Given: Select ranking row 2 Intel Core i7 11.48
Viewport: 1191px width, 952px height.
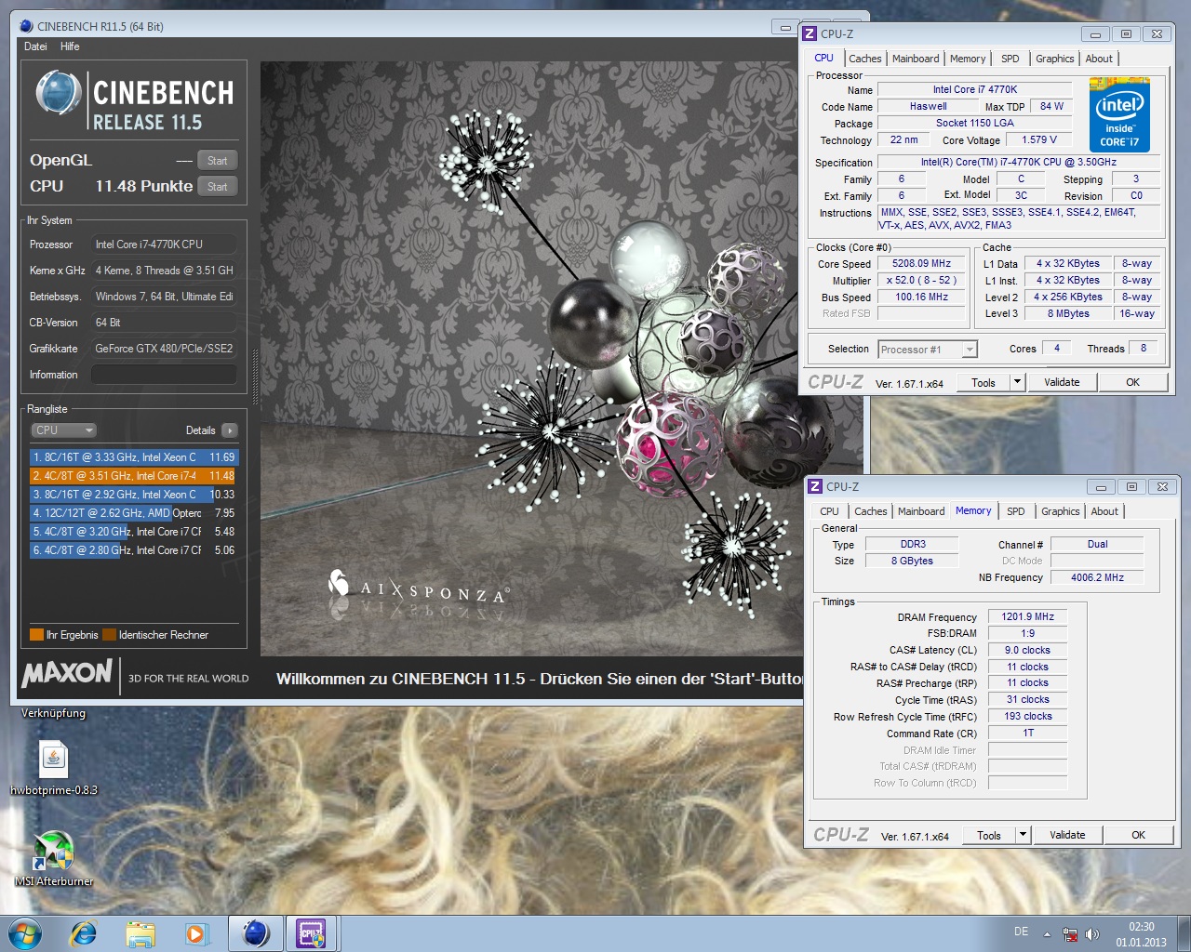Looking at the screenshot, I should (134, 476).
